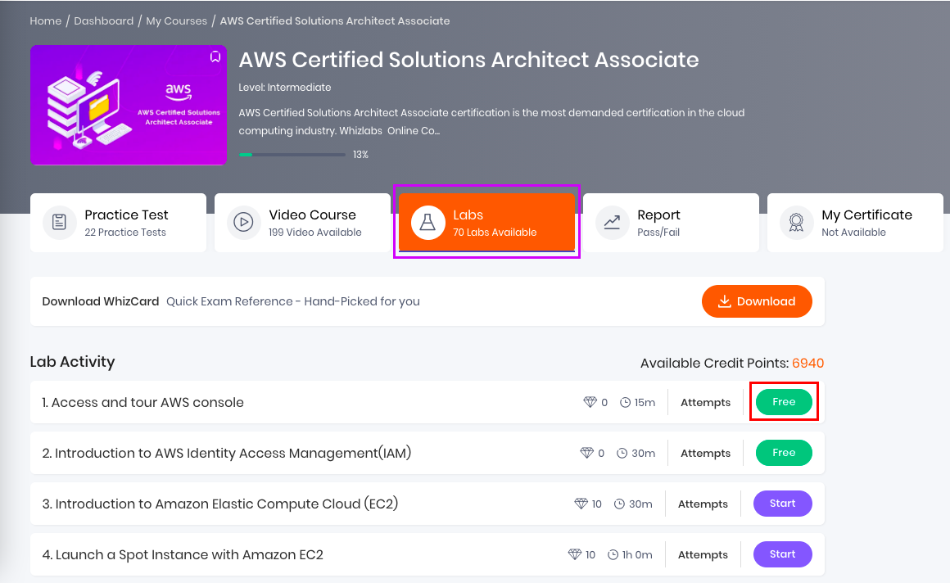Click the bookmark icon on course thumbnail

[215, 56]
